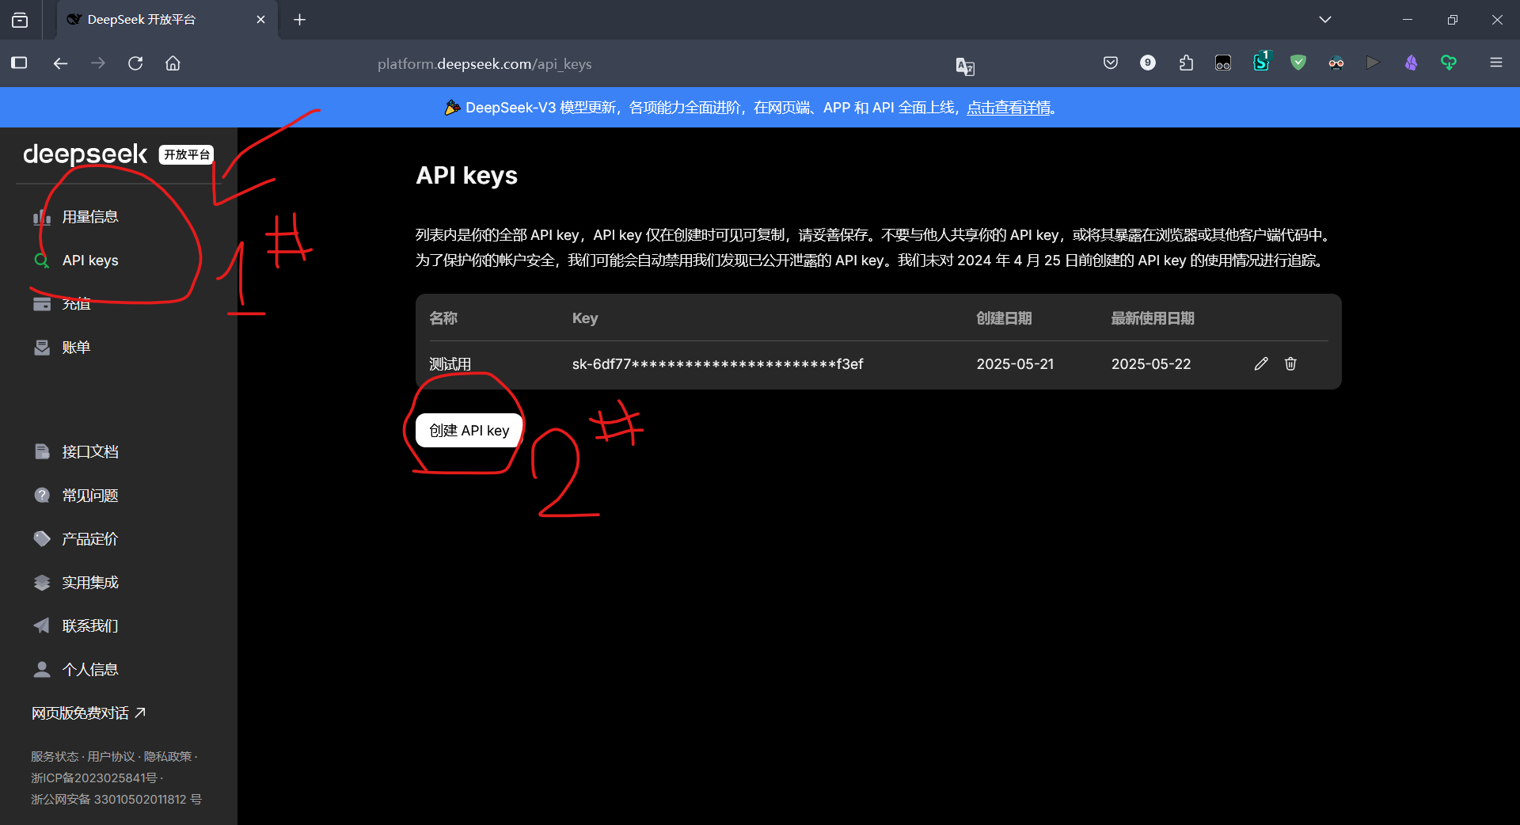Viewport: 1520px width, 825px height.
Task: Open the tab list chevron dropdown
Action: [1326, 19]
